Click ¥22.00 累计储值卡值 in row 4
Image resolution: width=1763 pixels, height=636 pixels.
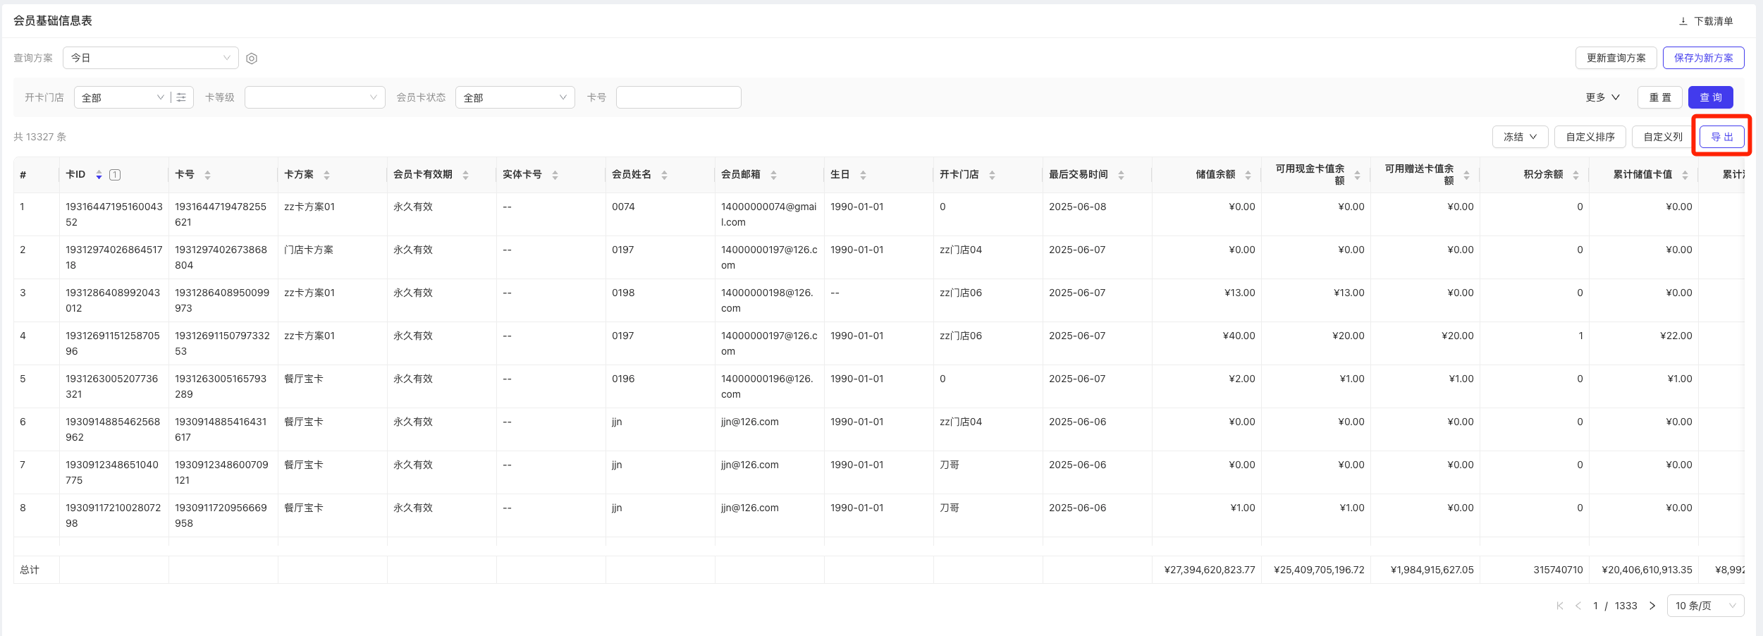[1676, 336]
